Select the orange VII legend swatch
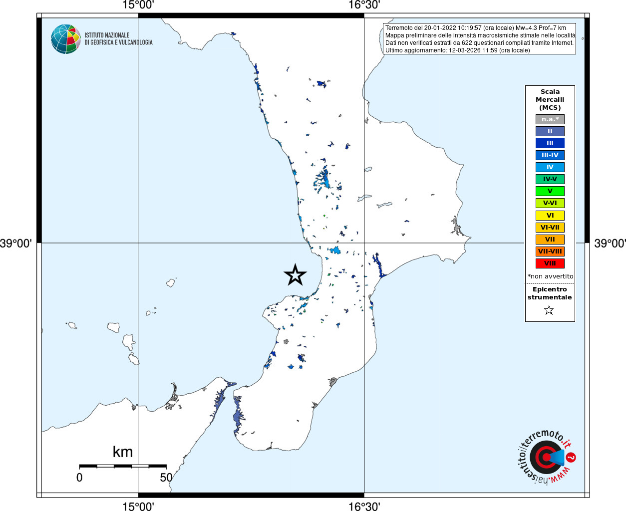This screenshot has width=626, height=511. click(550, 240)
